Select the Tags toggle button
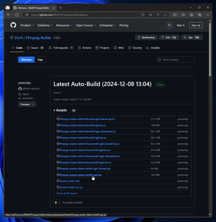Viewport: 216px width, 222px height. [x=40, y=60]
